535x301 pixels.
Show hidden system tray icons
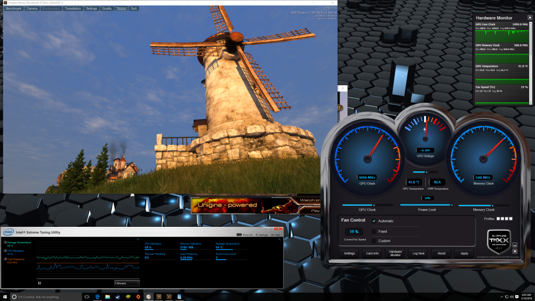pyautogui.click(x=502, y=297)
